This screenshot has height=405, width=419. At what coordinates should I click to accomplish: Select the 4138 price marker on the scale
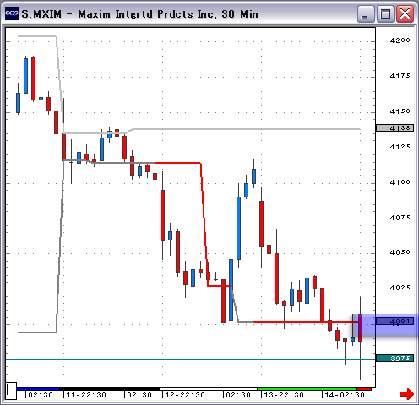[395, 128]
